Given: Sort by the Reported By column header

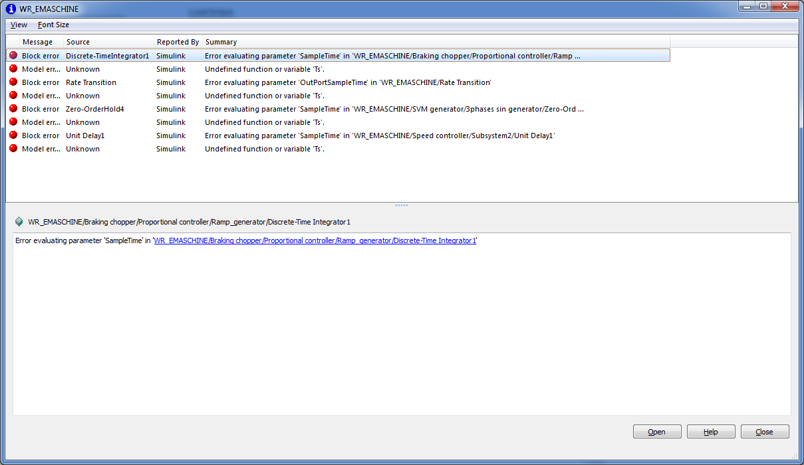Looking at the screenshot, I should (x=178, y=42).
